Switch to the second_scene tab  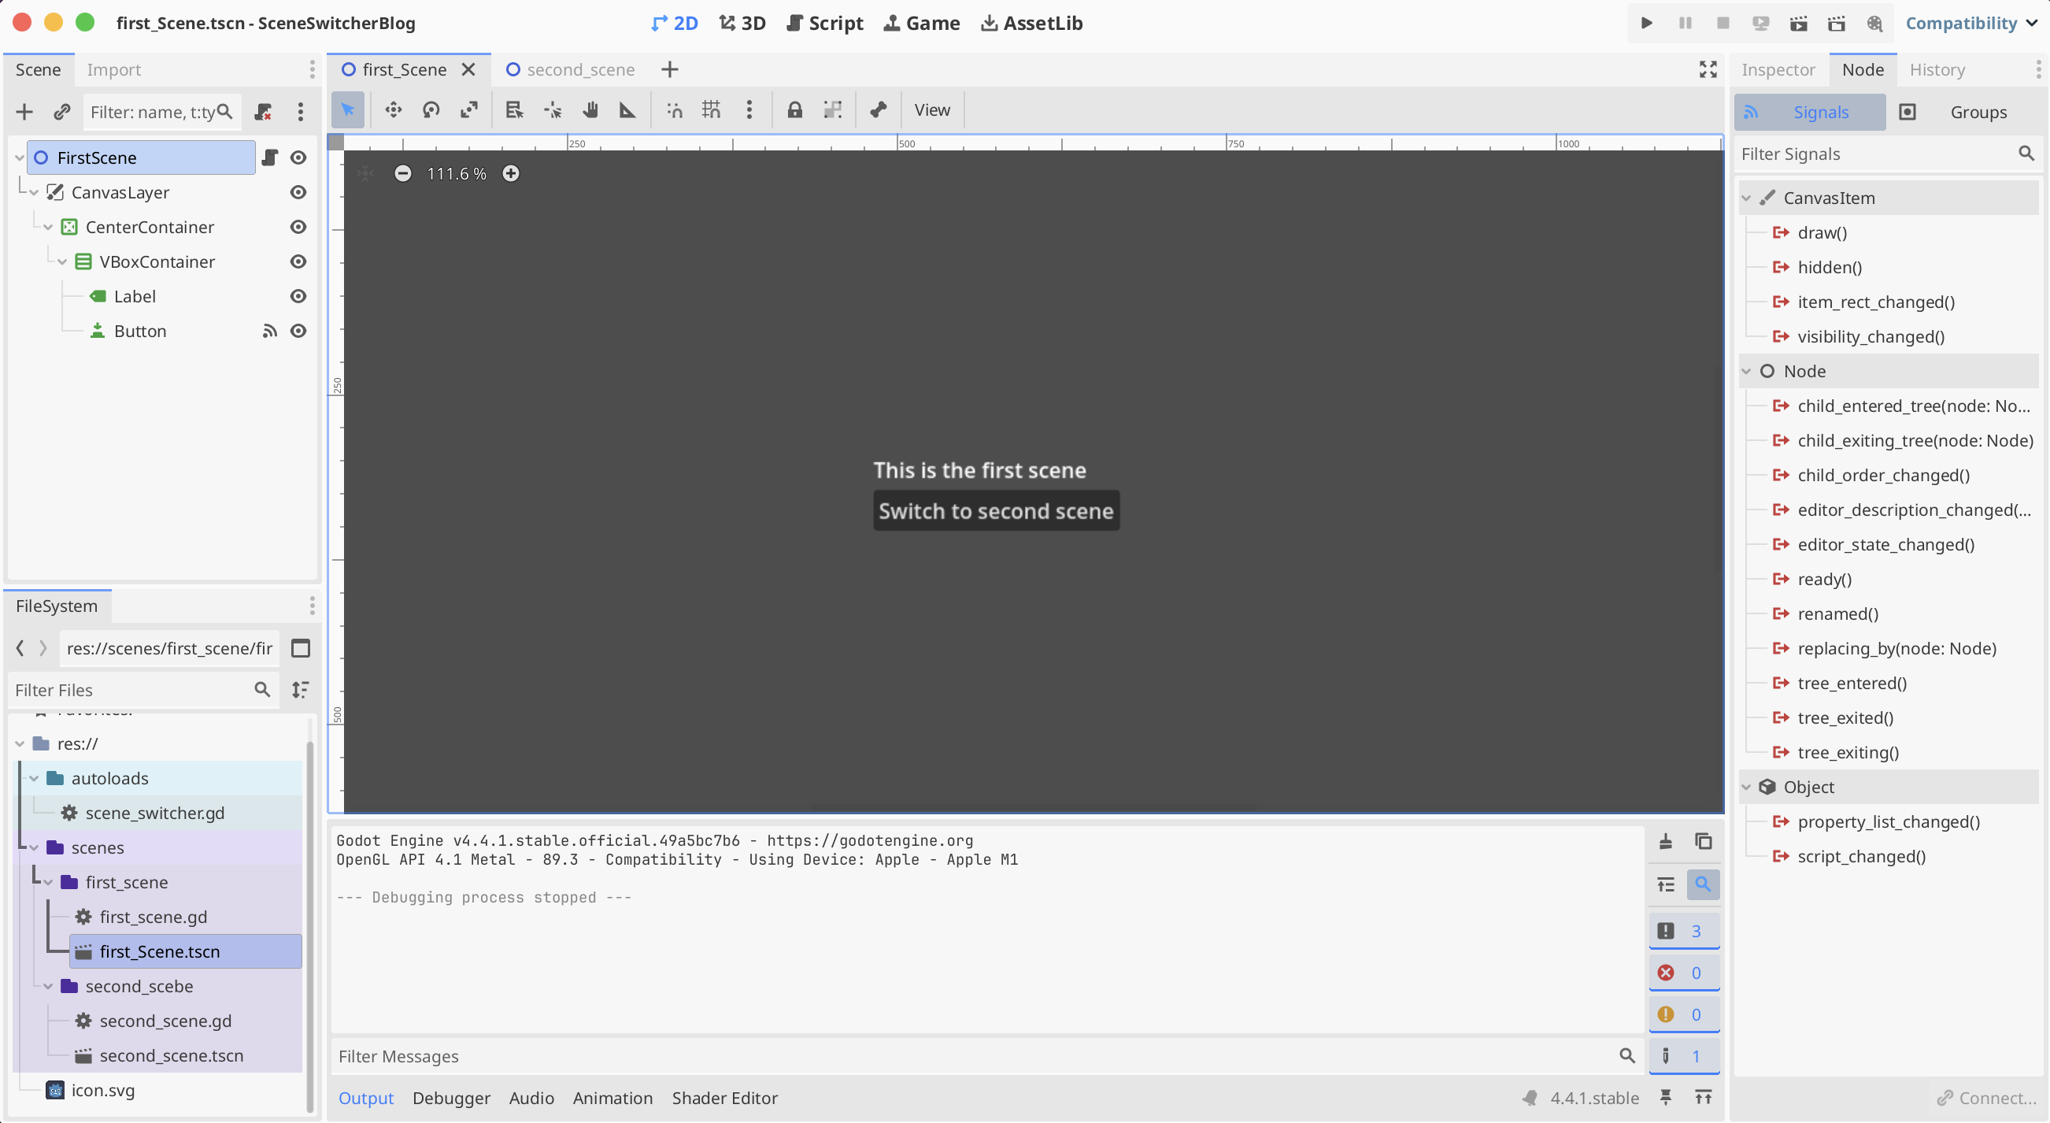click(x=571, y=69)
